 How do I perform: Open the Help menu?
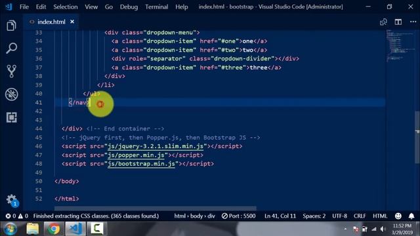pos(182,7)
